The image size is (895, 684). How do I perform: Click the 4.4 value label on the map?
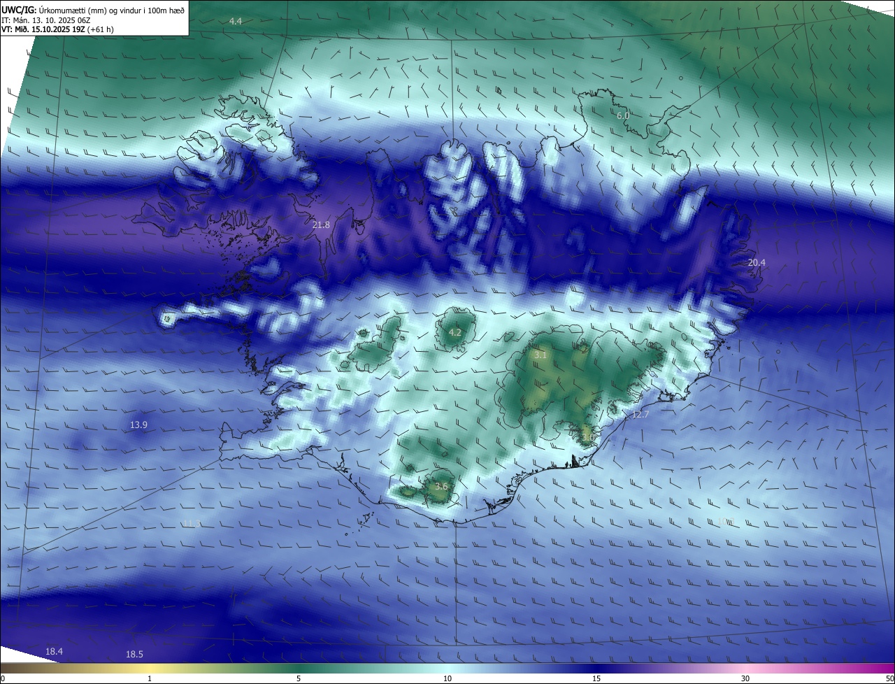click(x=236, y=22)
